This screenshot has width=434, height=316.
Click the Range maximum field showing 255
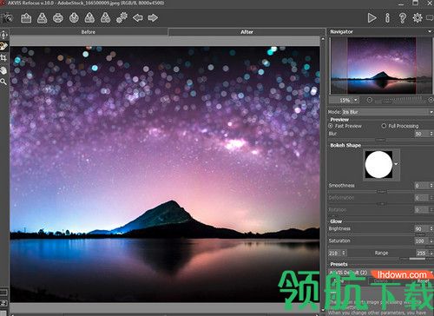422,253
